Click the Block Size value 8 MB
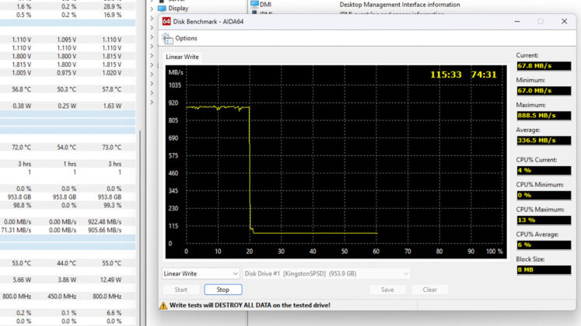This screenshot has width=581, height=326. tap(544, 270)
